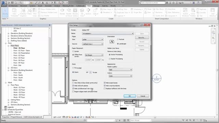Image resolution: width=219 pixels, height=123 pixels.
Task: Select the Section tool
Action: [88, 11]
